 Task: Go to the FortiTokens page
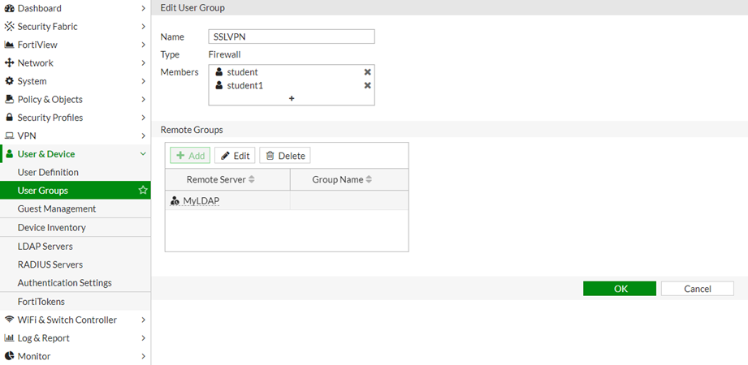pos(41,302)
